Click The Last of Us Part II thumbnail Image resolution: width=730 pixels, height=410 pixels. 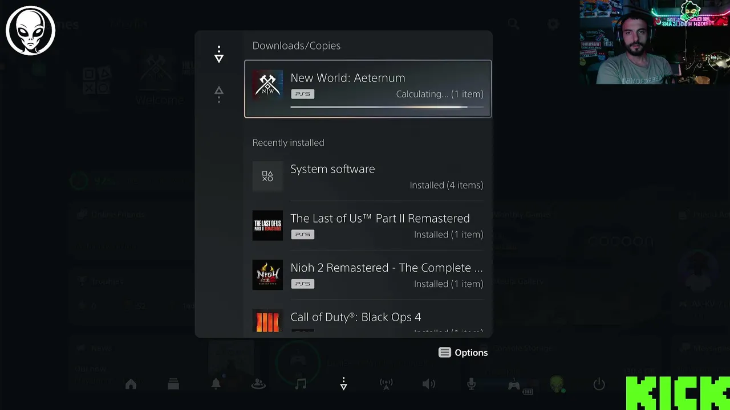tap(267, 225)
